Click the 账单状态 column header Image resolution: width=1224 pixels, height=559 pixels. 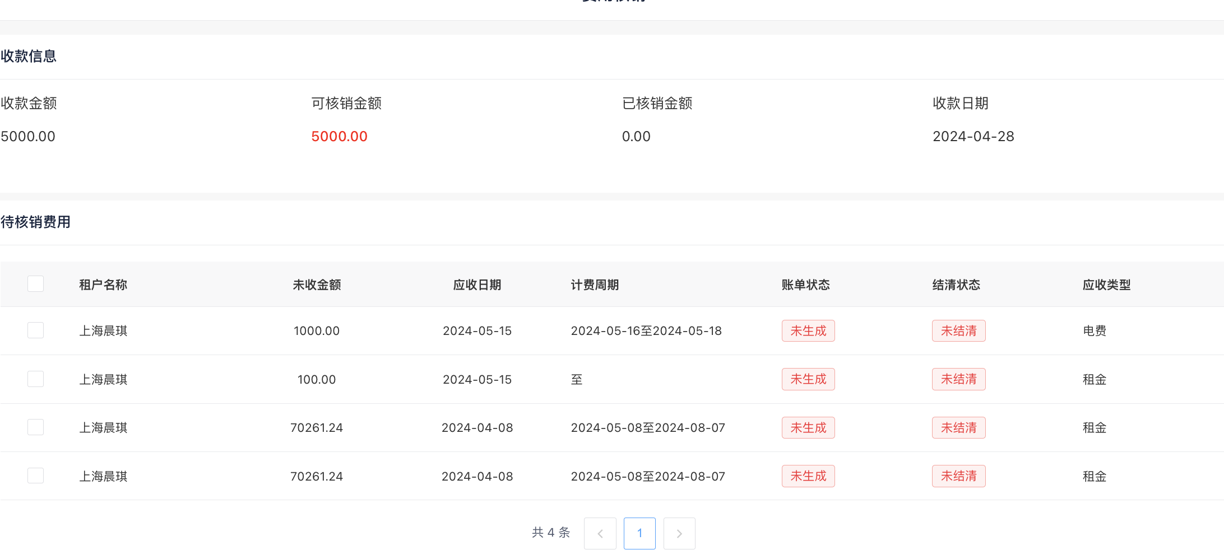pos(805,285)
